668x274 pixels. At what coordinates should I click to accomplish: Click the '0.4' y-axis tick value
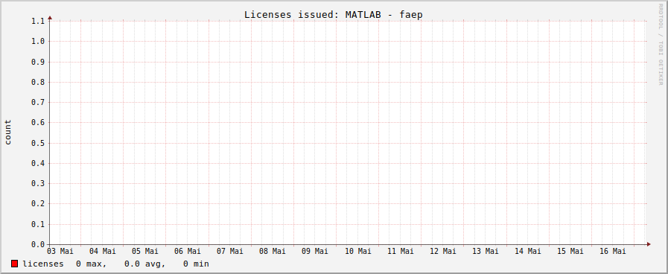(38, 163)
